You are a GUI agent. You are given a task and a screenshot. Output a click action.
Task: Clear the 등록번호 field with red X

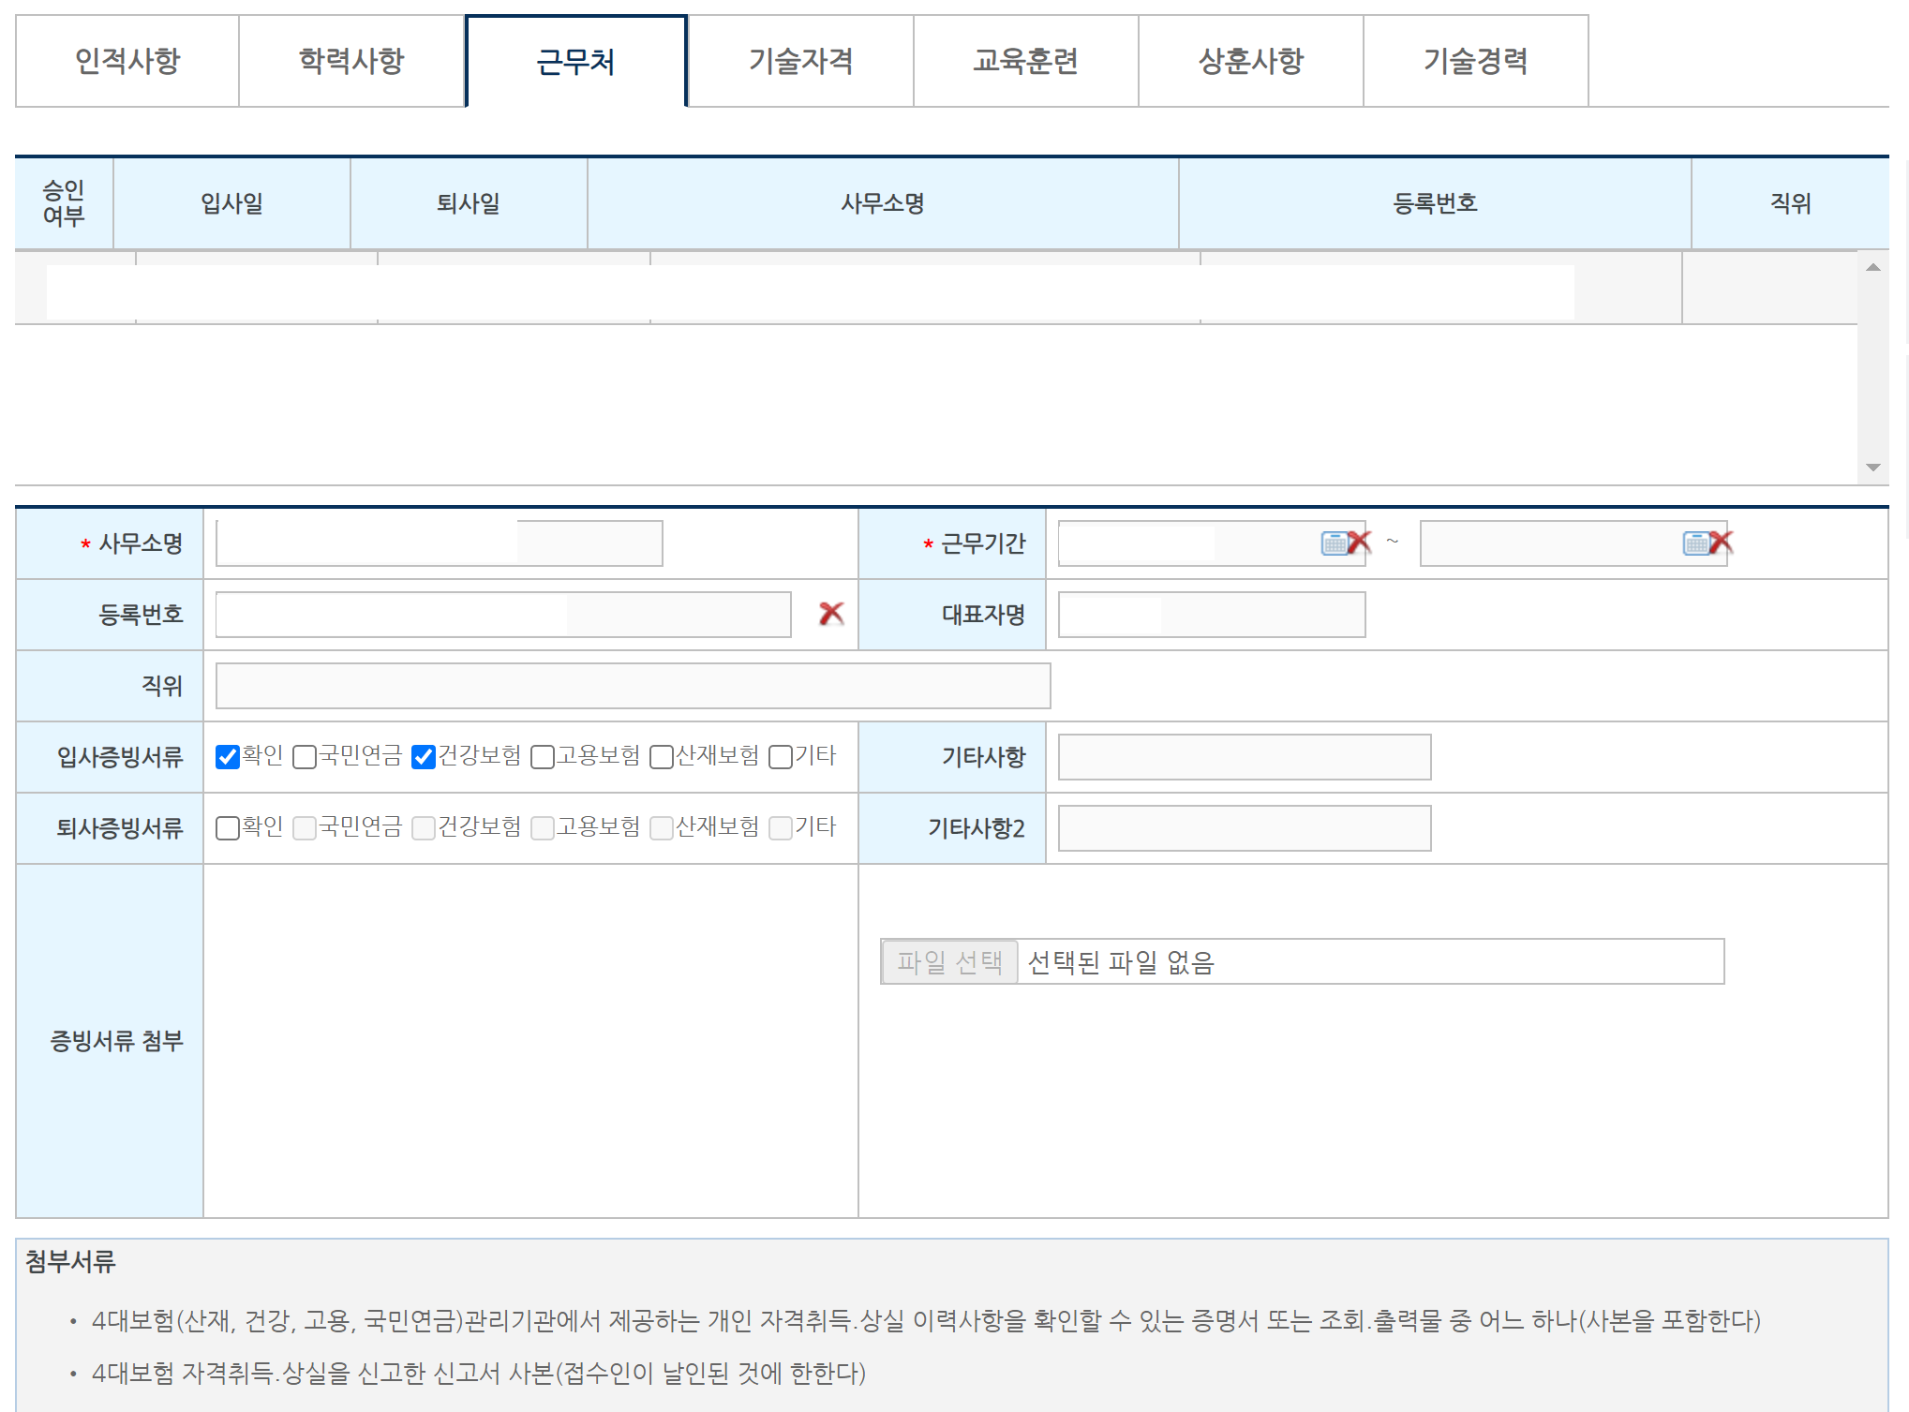point(830,614)
